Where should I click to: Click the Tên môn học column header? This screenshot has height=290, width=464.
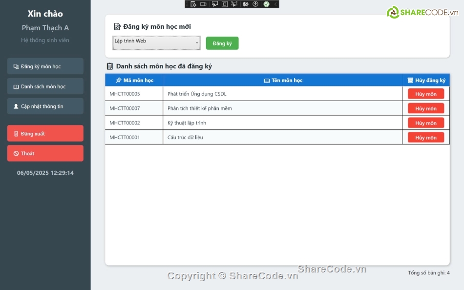point(283,80)
